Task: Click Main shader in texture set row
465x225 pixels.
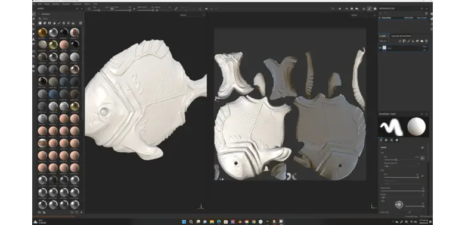Action: [421, 18]
